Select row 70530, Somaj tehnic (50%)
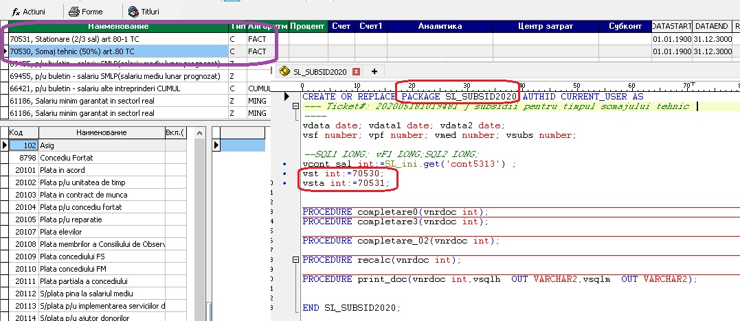This screenshot has height=321, width=740. [x=118, y=51]
